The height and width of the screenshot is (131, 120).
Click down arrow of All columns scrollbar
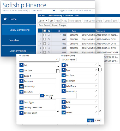point(58,111)
